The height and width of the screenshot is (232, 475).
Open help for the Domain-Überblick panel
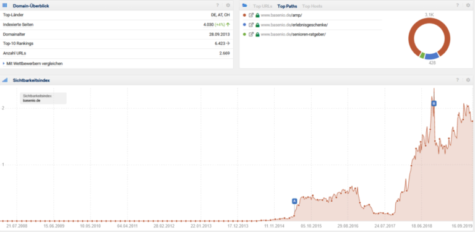[217, 6]
